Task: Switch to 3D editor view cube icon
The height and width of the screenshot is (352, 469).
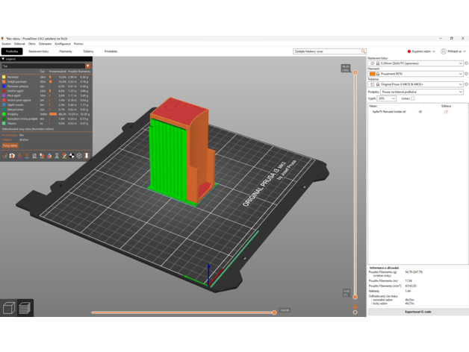Action: pos(9,308)
